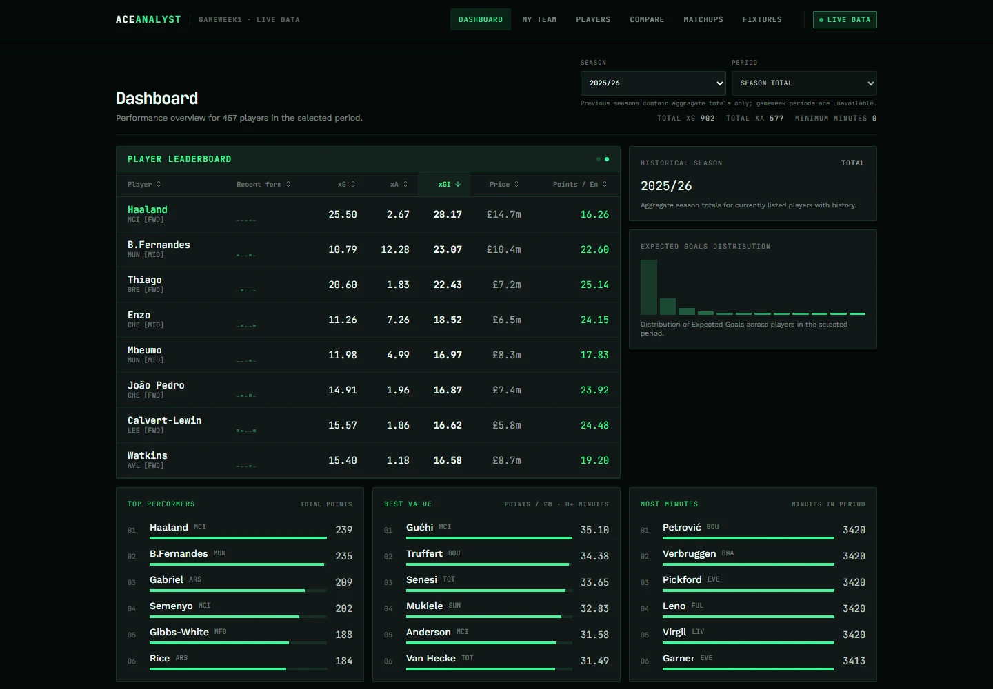The height and width of the screenshot is (689, 993).
Task: Open the ACEANALYST logo home link
Action: (148, 19)
